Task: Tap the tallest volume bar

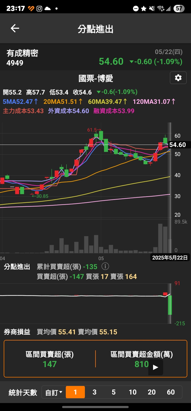Action: 160,238
